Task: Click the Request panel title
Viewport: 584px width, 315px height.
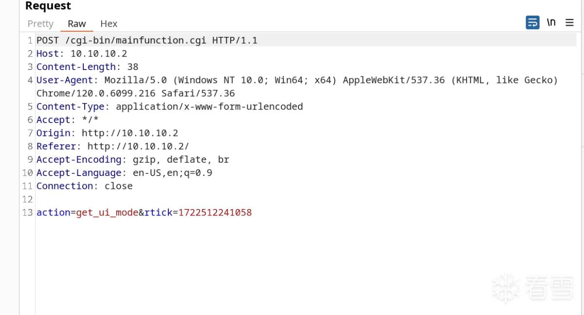Action: [x=48, y=6]
